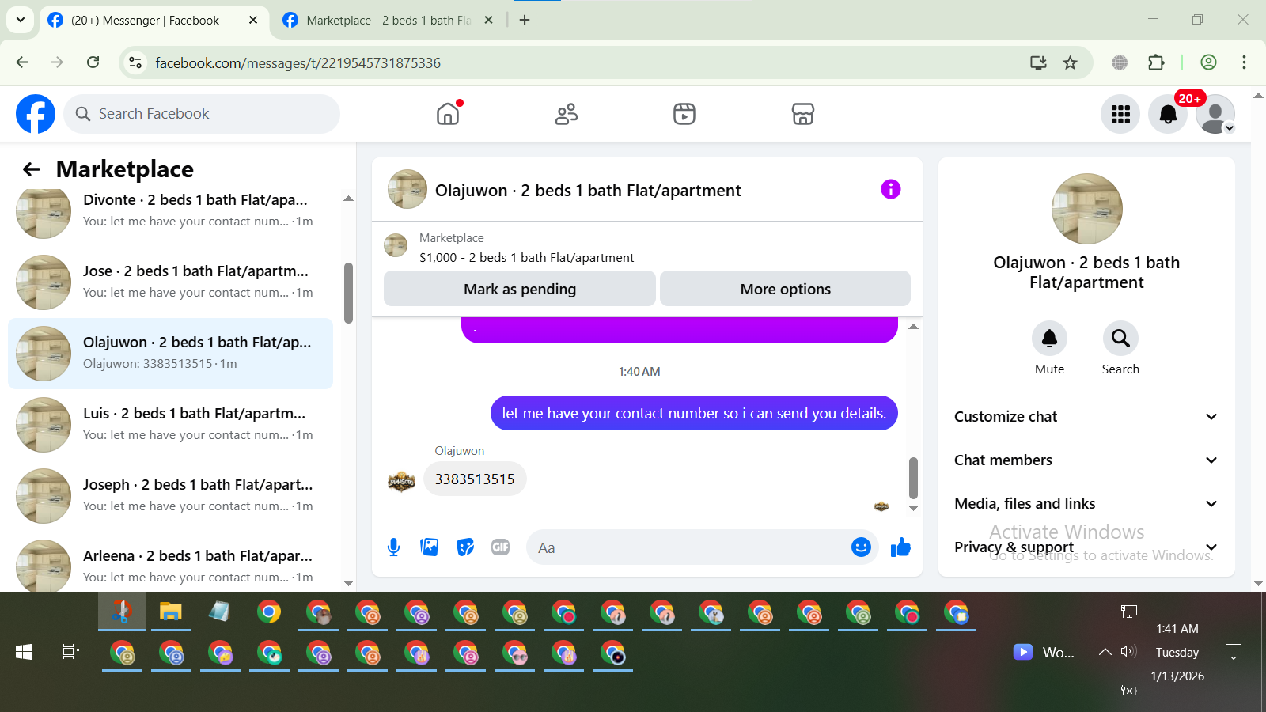Click the chat list scrollbar thumb
Viewport: 1266px width, 712px height.
coord(348,293)
